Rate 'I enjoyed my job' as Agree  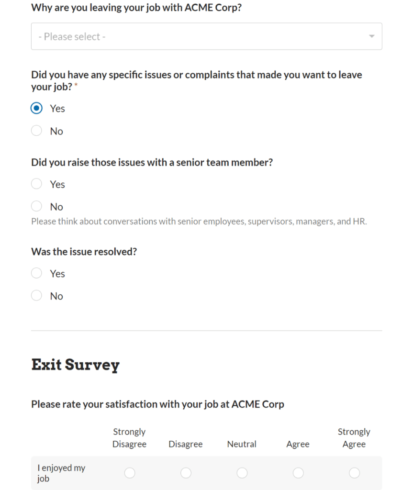[x=298, y=472]
